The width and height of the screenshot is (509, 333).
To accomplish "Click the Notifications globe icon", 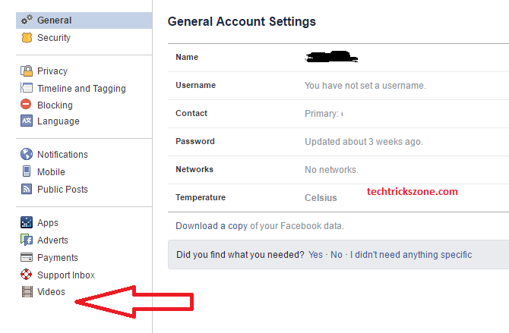I will [x=27, y=155].
